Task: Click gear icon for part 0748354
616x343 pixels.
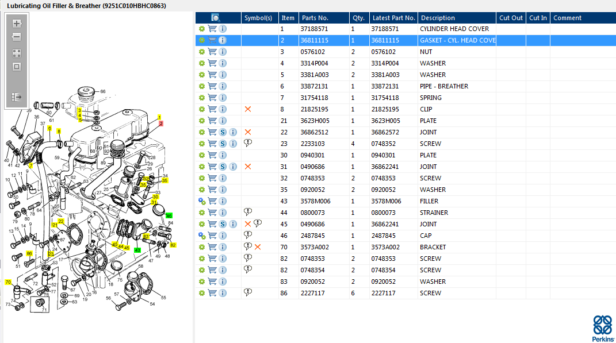Action: (x=202, y=270)
